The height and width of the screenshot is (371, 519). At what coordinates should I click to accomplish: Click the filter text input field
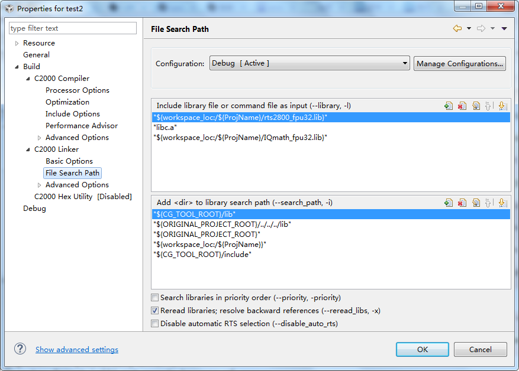pyautogui.click(x=73, y=28)
